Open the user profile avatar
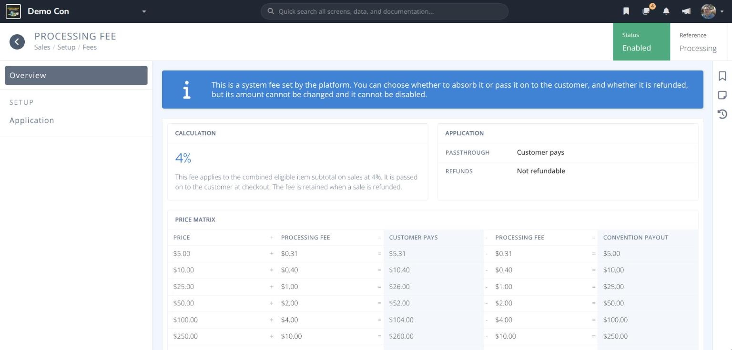The image size is (732, 350). click(708, 11)
